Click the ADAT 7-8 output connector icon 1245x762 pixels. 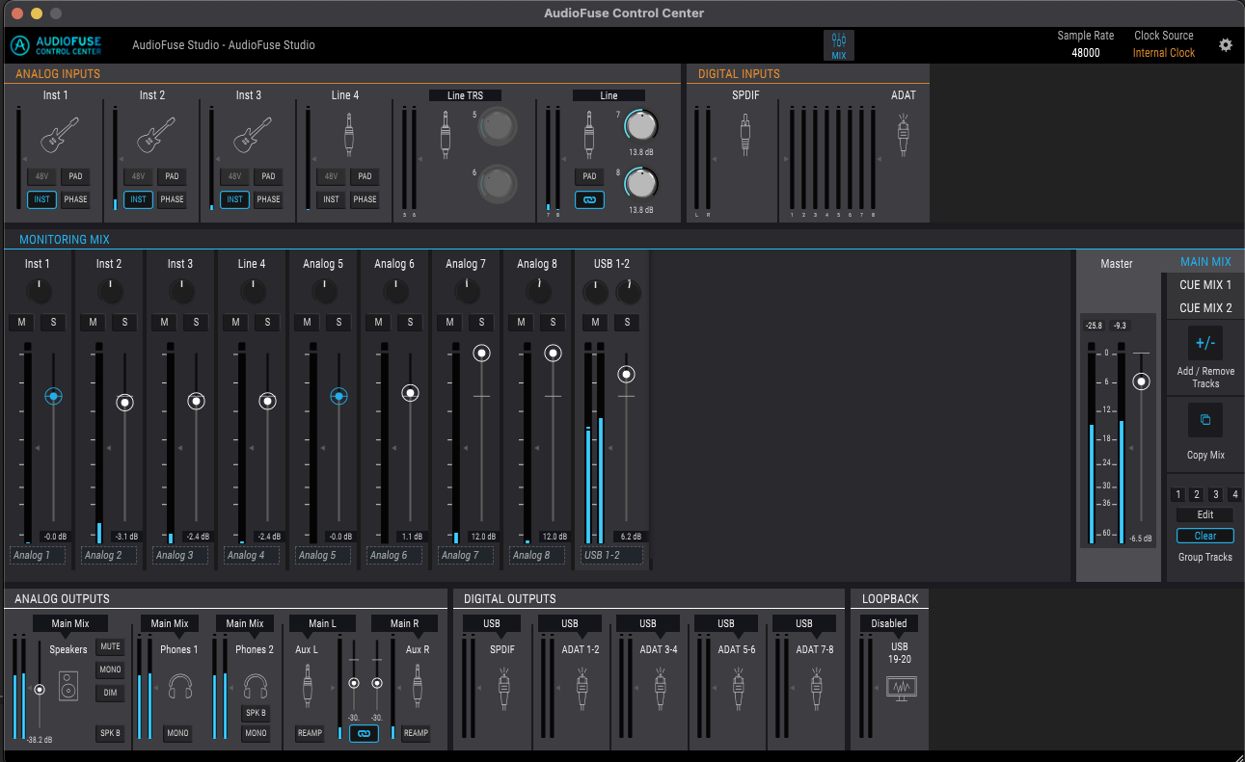(x=816, y=691)
